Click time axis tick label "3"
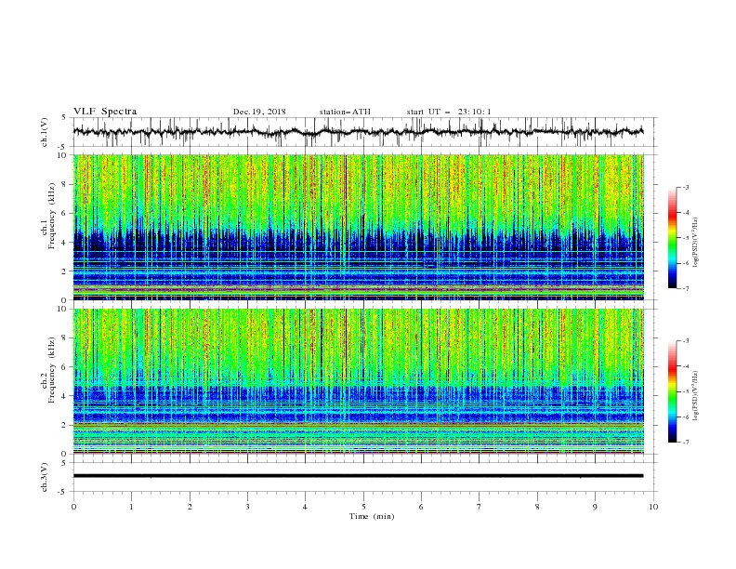736x569 pixels. [247, 507]
